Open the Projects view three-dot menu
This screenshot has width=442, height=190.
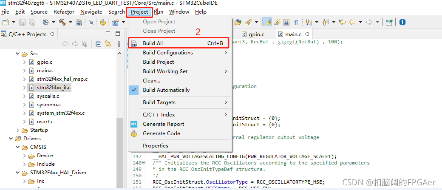[x=119, y=44]
